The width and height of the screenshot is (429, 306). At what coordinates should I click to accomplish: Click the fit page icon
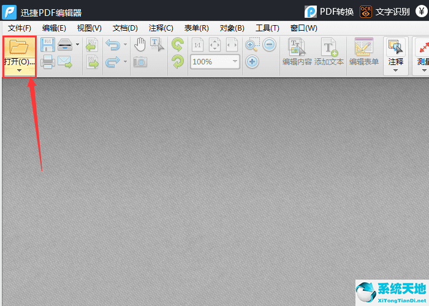pos(214,45)
